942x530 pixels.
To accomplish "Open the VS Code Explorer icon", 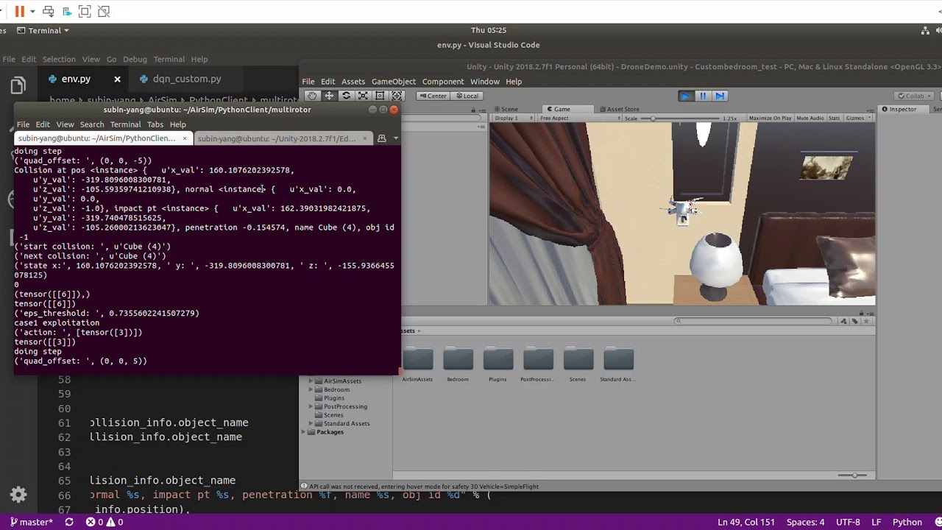I will point(18,86).
